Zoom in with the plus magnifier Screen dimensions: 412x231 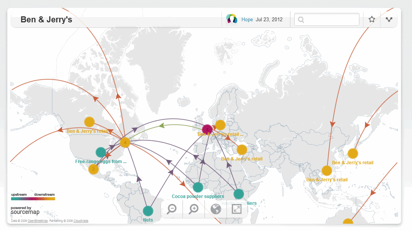point(194,209)
